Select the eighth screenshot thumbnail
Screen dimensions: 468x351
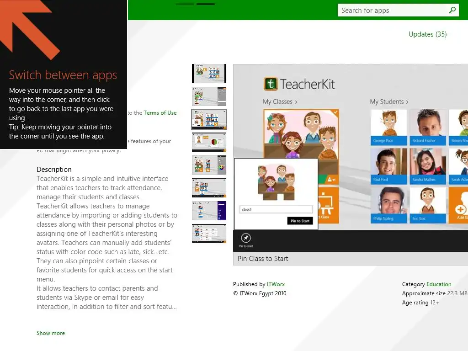209,234
